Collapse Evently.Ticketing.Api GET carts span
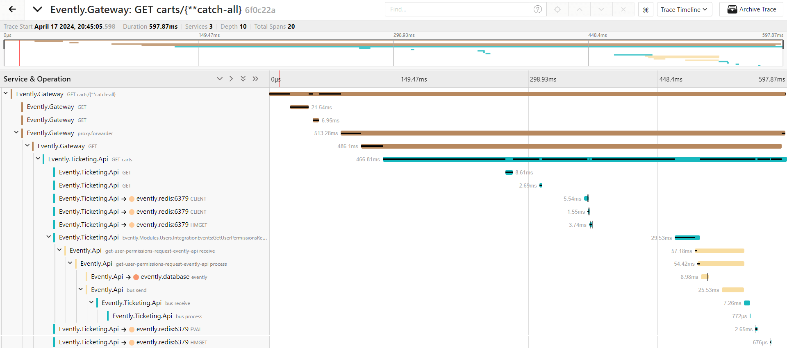Viewport: 787px width, 348px height. 38,158
